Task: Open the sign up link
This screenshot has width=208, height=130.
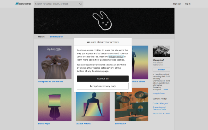Action: [x=177, y=4]
